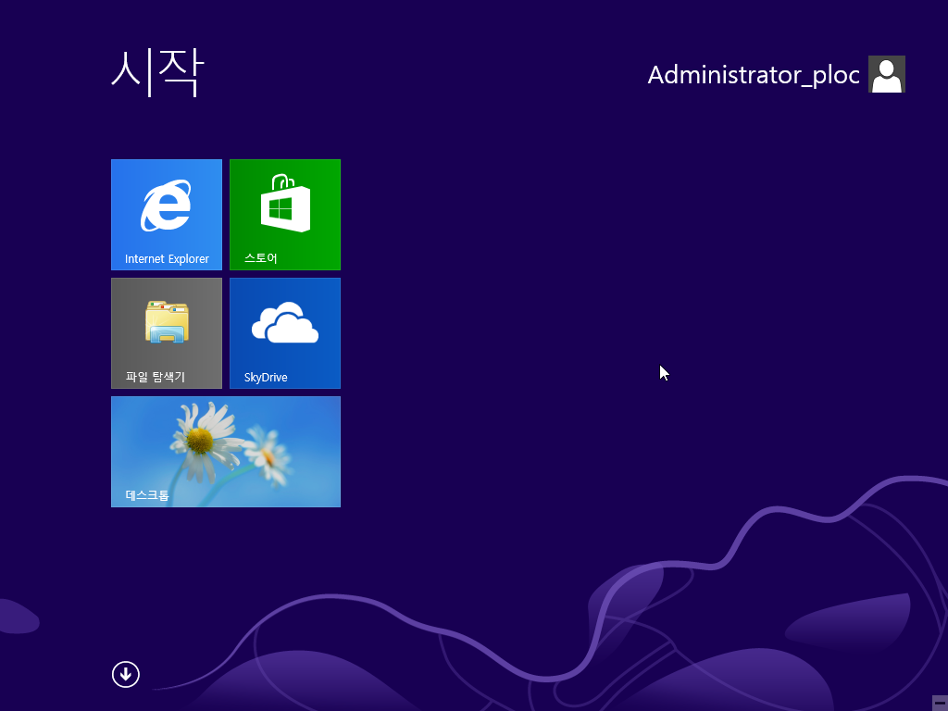Click the Administrator_ploc user name

click(754, 75)
